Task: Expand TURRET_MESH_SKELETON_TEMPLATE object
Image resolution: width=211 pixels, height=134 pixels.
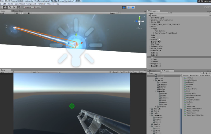Action: click(x=150, y=24)
